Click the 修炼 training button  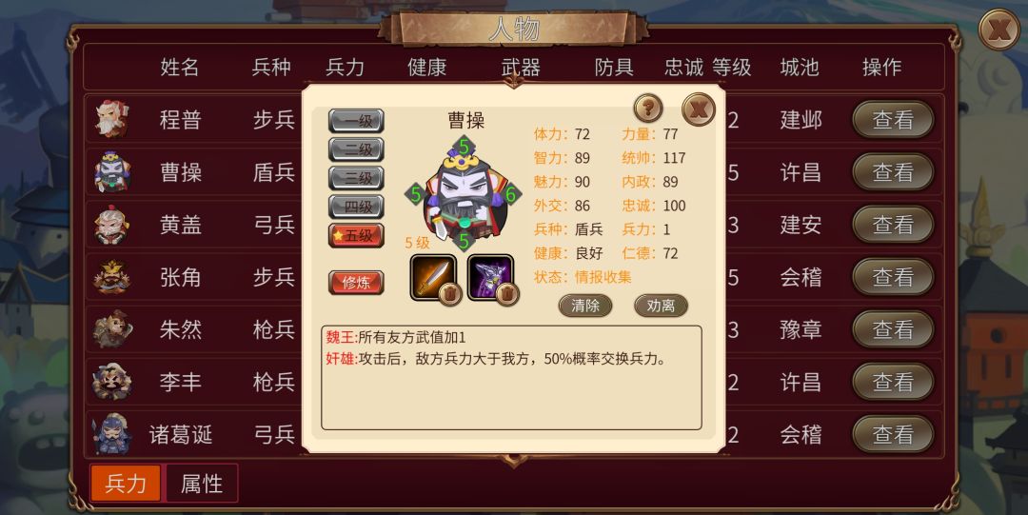(x=356, y=283)
